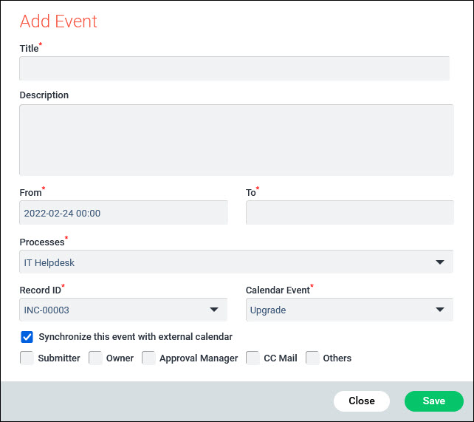Click the Title input field
Screen dimensions: 474x422
coord(234,68)
